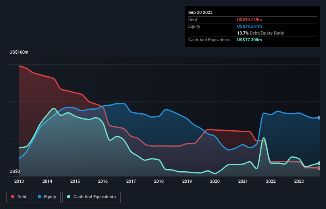The height and width of the screenshot is (209, 326).
Task: Click the 2015 x-axis label
Action: [75, 181]
